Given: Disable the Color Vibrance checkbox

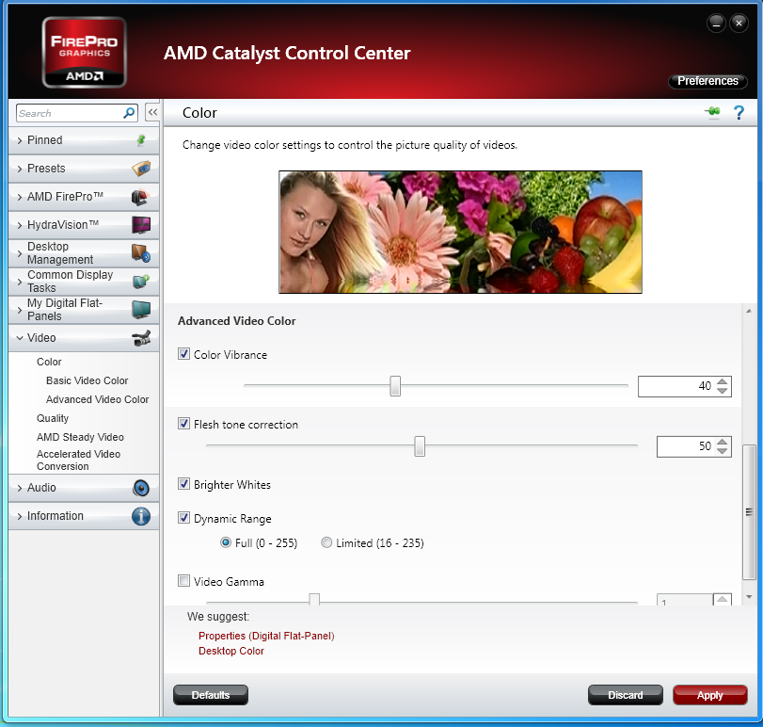Looking at the screenshot, I should pyautogui.click(x=184, y=354).
